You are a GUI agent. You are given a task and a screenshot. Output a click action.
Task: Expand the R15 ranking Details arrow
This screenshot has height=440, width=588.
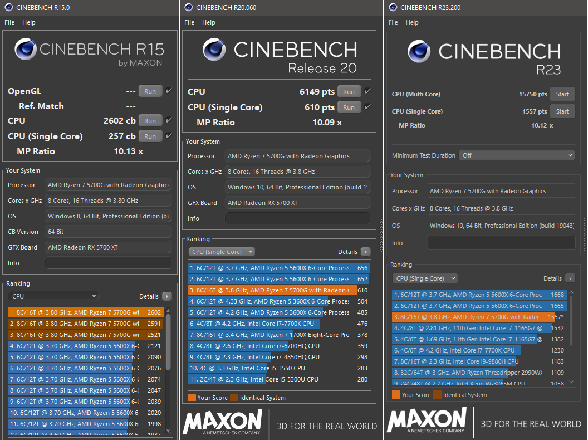tap(167, 296)
